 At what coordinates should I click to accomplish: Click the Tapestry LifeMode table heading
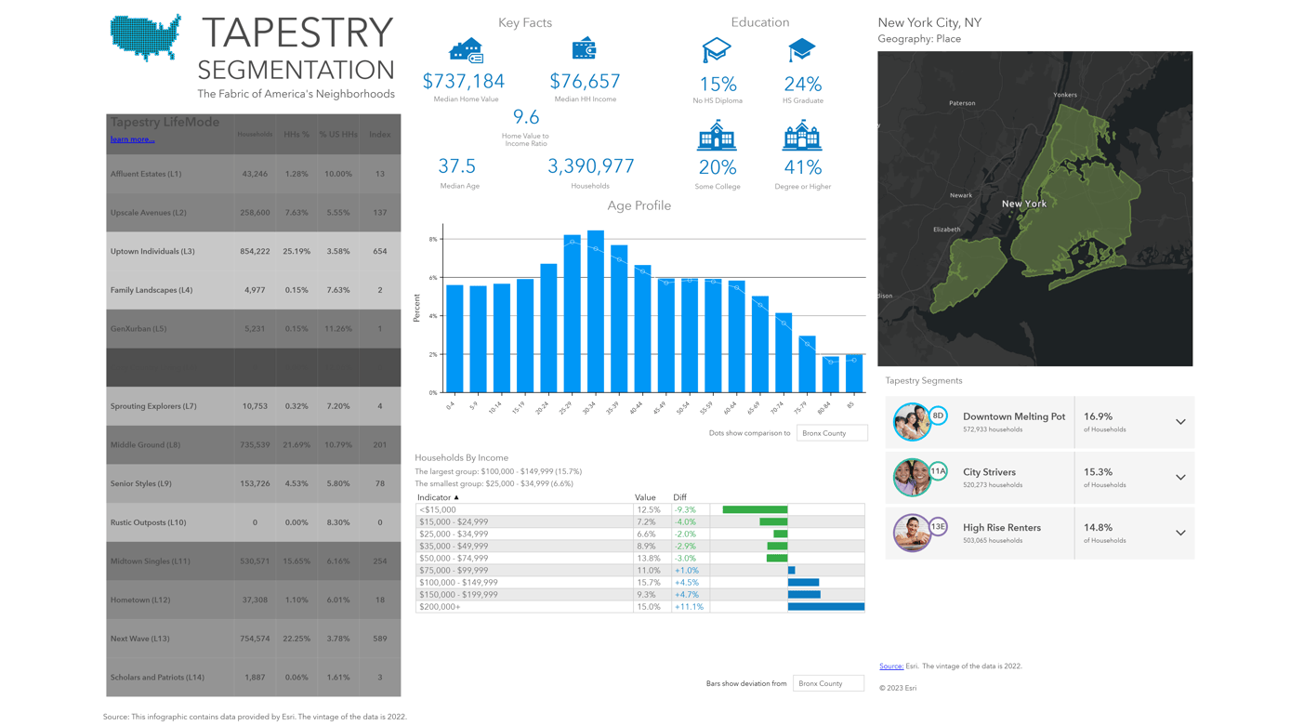[x=165, y=122]
